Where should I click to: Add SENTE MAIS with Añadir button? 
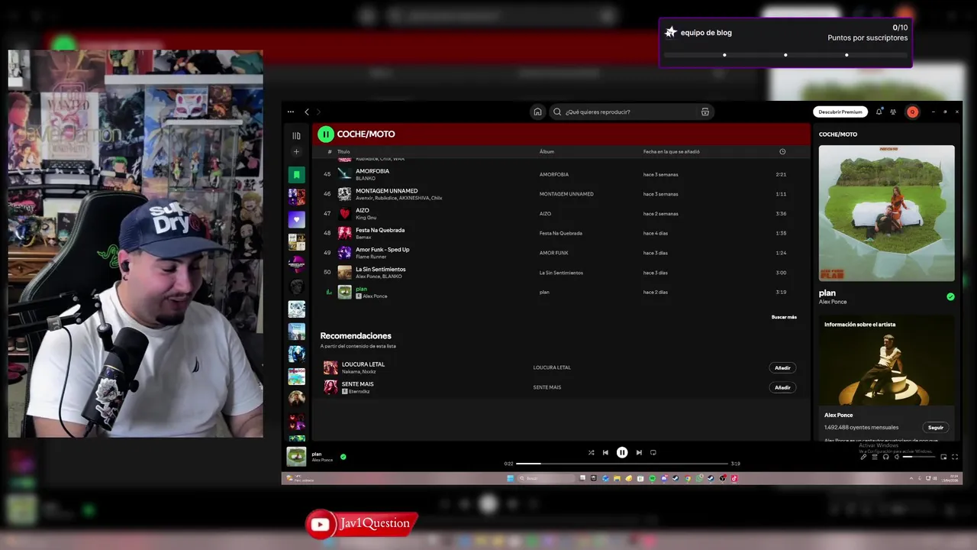pos(782,387)
